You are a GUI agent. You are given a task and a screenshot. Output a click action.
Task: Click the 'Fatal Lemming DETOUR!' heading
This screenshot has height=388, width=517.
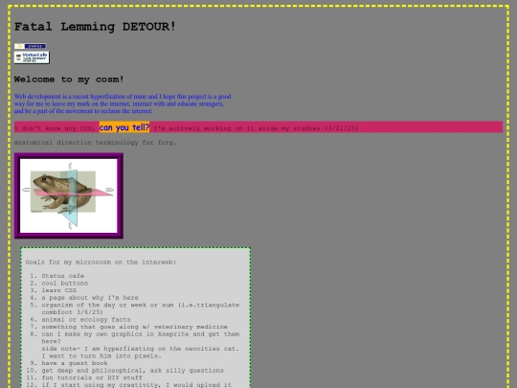click(x=95, y=27)
